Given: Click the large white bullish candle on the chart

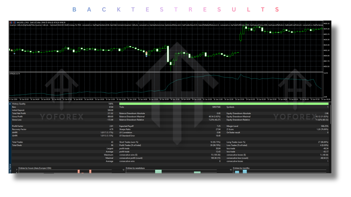Looking at the screenshot, I should coord(168,53).
